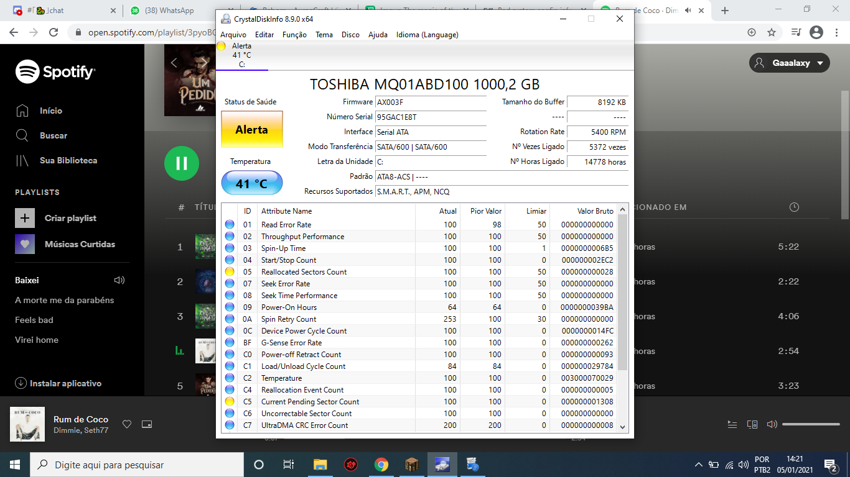Open the Baixei playlist
The image size is (850, 477).
(x=27, y=280)
